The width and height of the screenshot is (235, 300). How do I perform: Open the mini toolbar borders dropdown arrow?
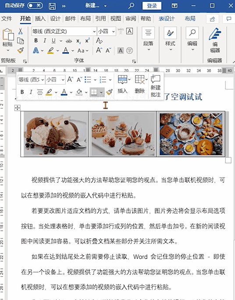point(101,92)
